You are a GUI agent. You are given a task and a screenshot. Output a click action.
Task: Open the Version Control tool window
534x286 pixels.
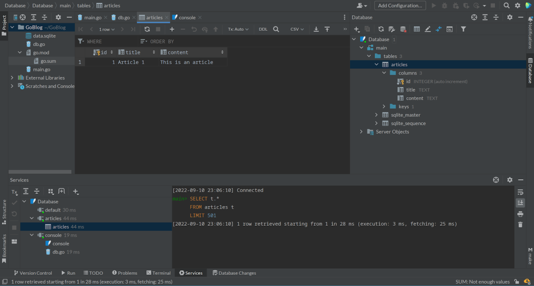[x=33, y=273]
